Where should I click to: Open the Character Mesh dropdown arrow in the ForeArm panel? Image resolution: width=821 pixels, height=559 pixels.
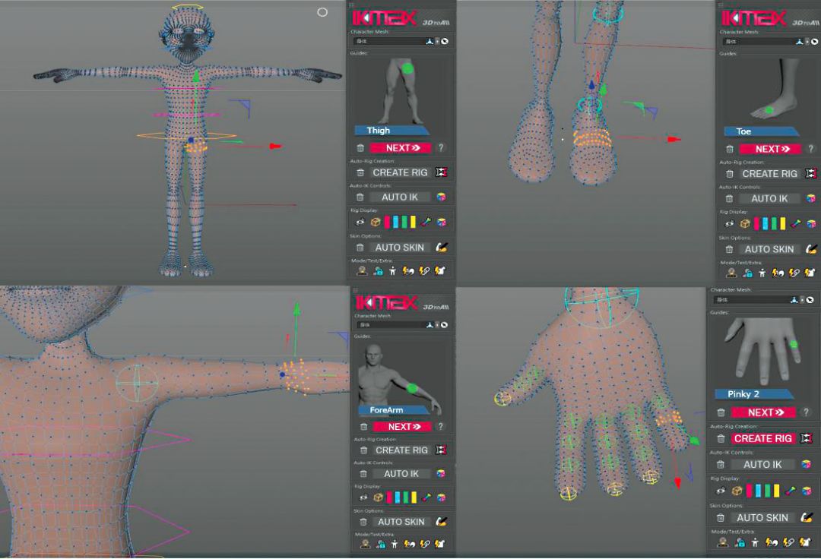437,325
